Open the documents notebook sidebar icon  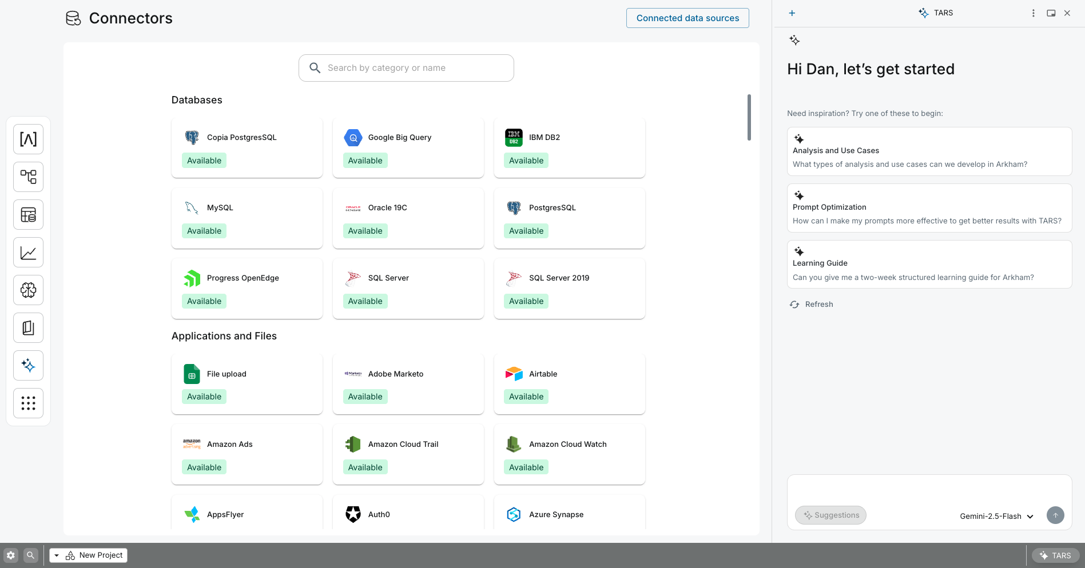click(28, 328)
